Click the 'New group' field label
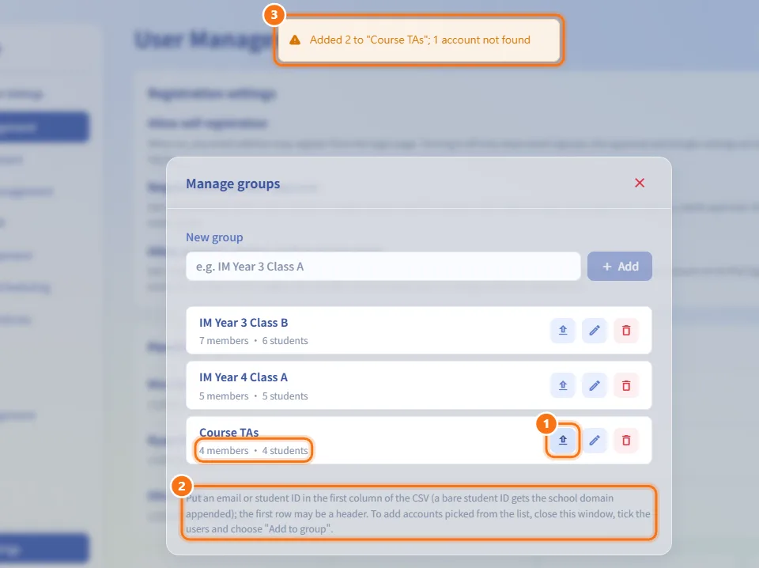The image size is (759, 568). [x=214, y=237]
